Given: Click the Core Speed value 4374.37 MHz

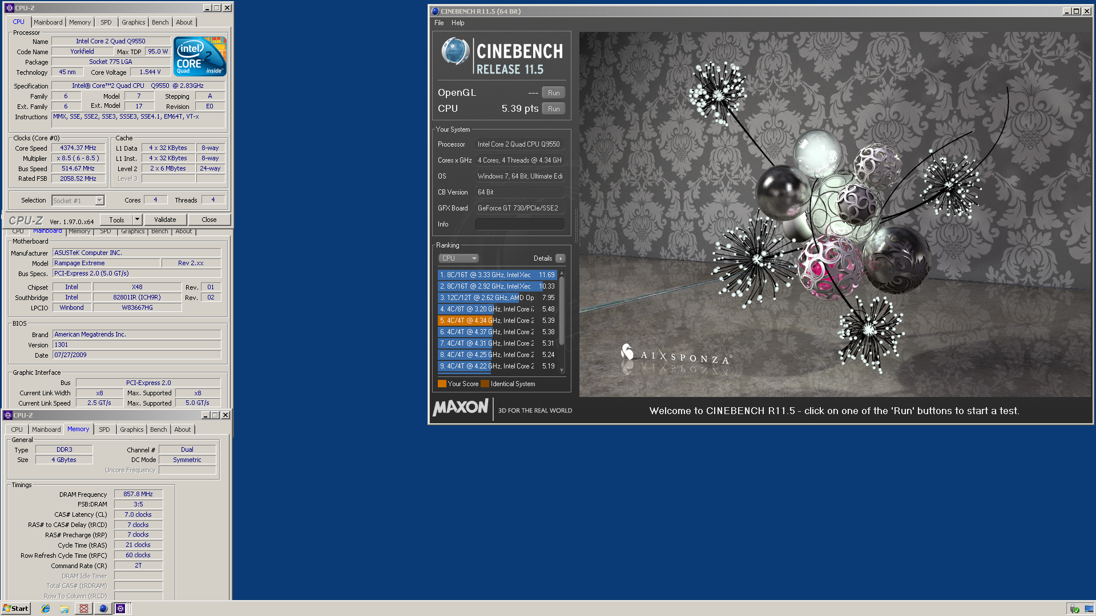Looking at the screenshot, I should pyautogui.click(x=78, y=148).
